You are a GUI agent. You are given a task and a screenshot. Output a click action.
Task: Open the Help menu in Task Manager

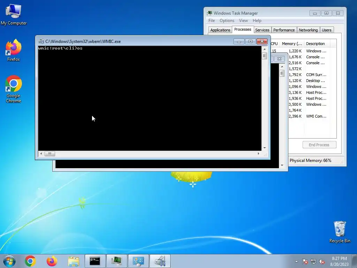coord(257,21)
